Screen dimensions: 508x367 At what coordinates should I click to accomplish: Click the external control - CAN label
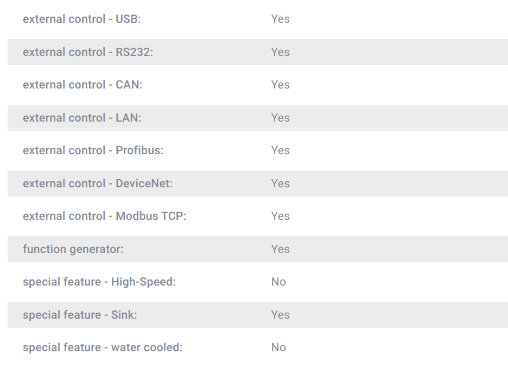pos(82,85)
